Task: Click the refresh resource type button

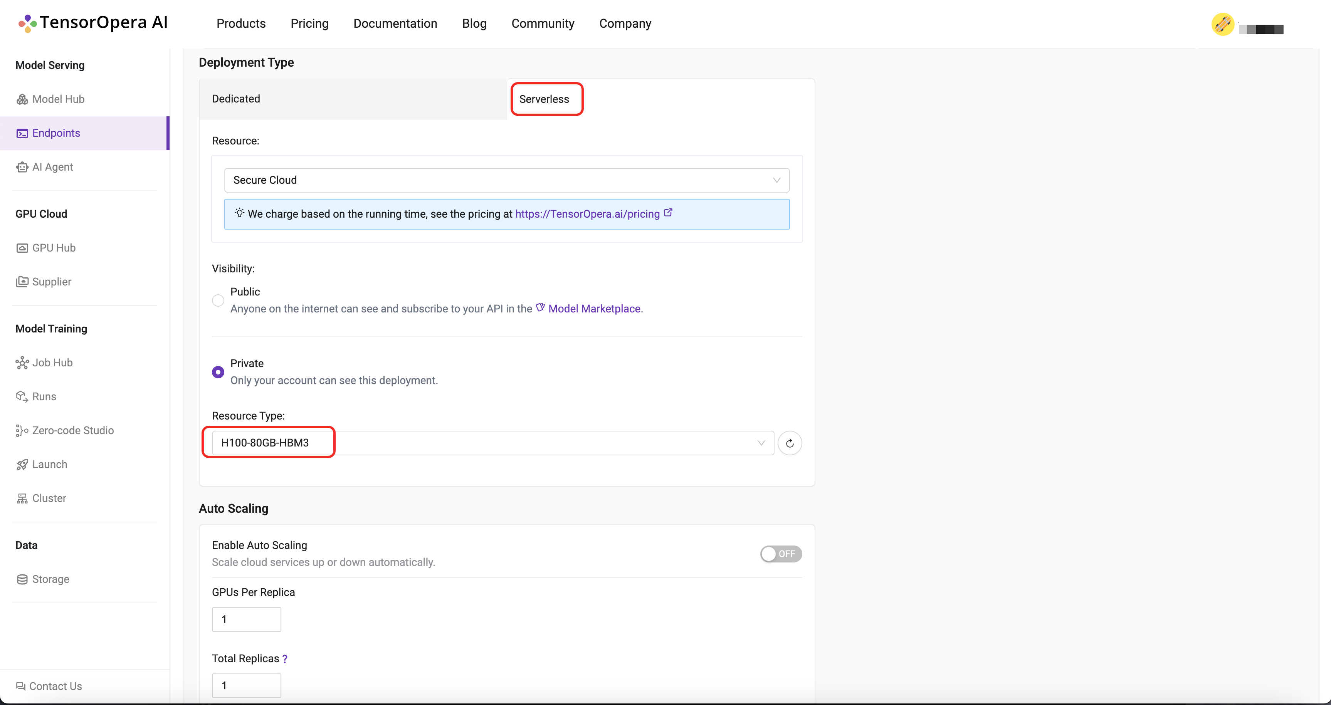Action: pos(789,443)
